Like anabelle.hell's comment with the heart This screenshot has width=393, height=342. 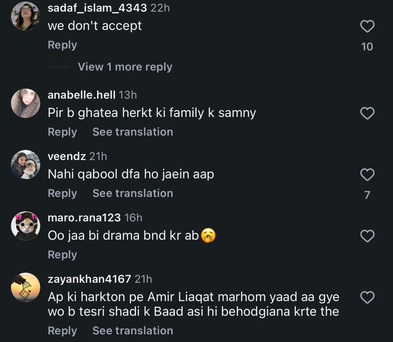click(x=367, y=113)
